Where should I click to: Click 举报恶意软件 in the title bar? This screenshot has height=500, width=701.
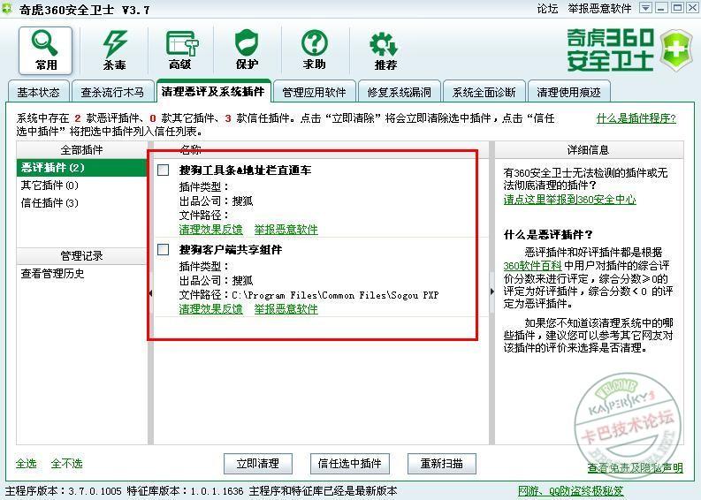point(600,9)
